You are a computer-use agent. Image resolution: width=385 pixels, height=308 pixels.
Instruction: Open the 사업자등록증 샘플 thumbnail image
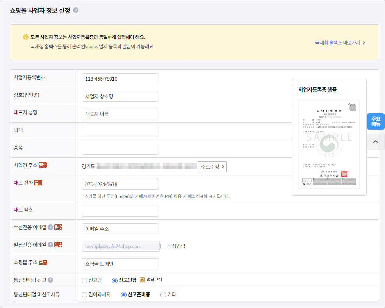pyautogui.click(x=329, y=144)
